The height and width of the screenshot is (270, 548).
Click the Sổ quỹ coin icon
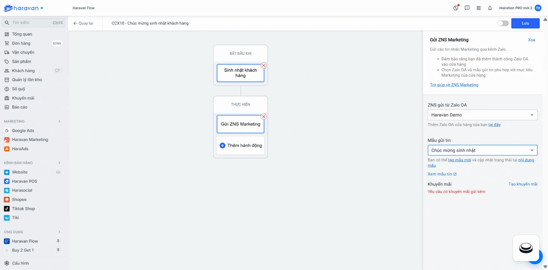click(7, 89)
